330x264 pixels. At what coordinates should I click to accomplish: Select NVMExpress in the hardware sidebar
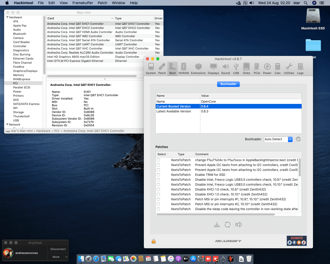(22, 79)
